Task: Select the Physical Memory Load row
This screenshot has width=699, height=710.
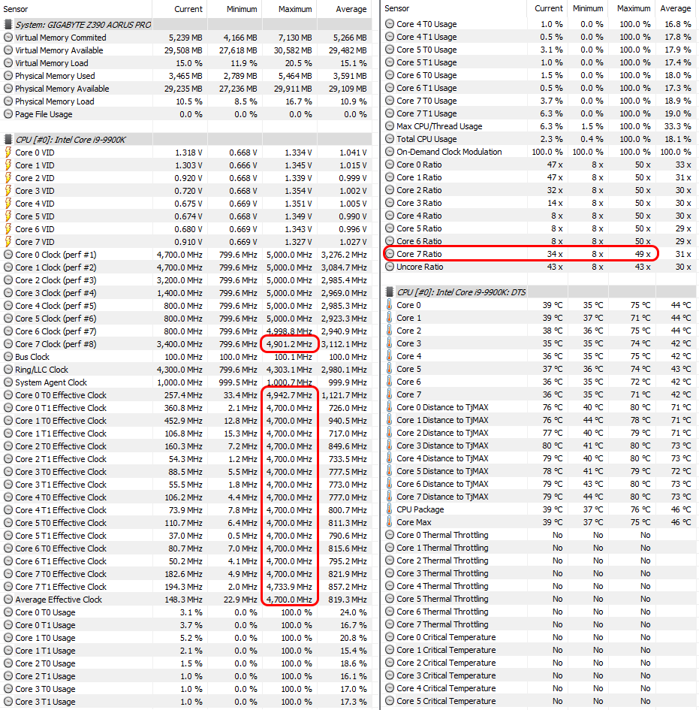Action: click(186, 101)
